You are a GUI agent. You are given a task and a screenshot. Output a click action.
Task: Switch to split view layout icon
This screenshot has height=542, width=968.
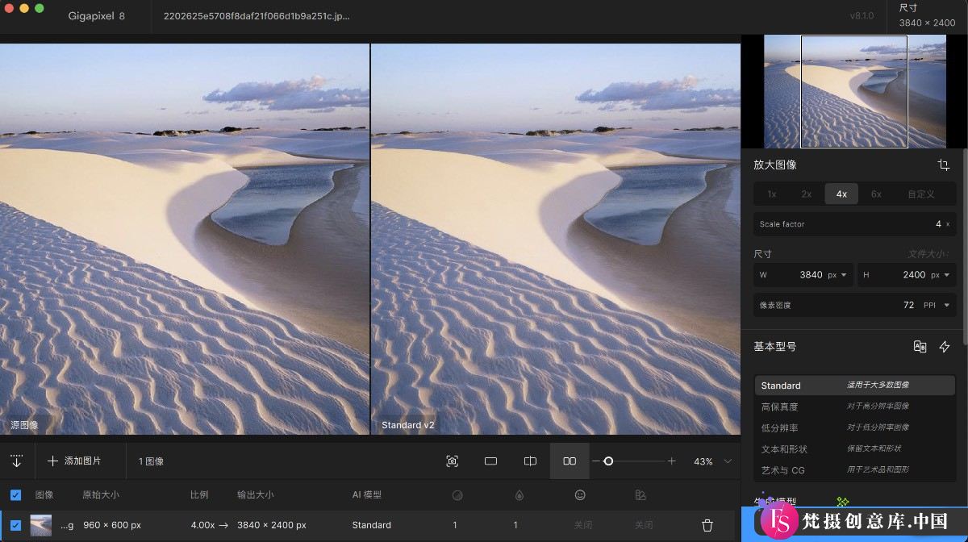[530, 461]
